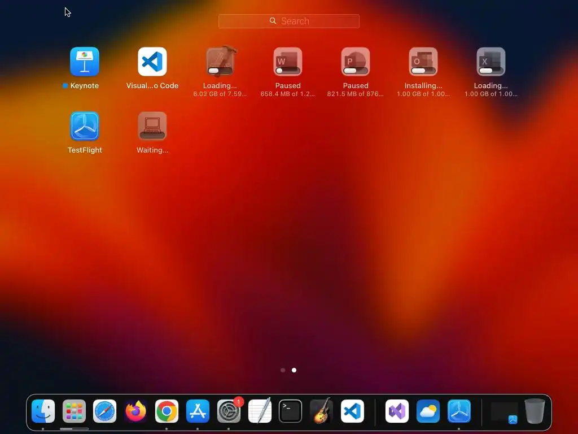Viewport: 578px width, 434px height.
Task: Click the Xcode download progress bar
Action: tap(220, 71)
